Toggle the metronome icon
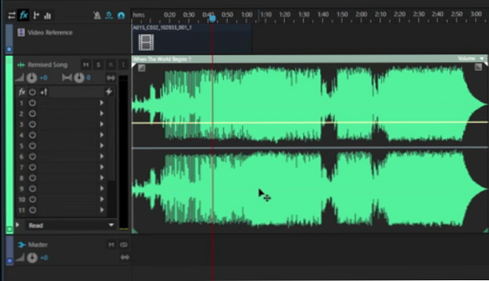This screenshot has height=281, width=489. [97, 15]
